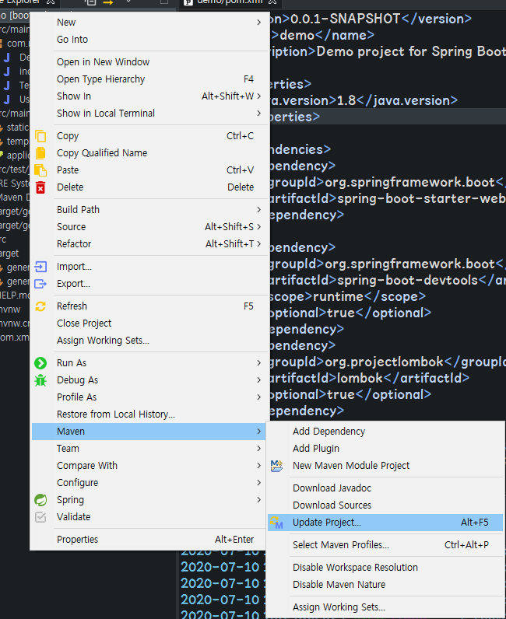Choose Add Dependency in Maven submenu
The width and height of the screenshot is (506, 619).
385,432
